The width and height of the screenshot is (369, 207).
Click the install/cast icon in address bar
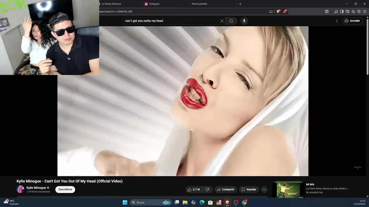[271, 11]
